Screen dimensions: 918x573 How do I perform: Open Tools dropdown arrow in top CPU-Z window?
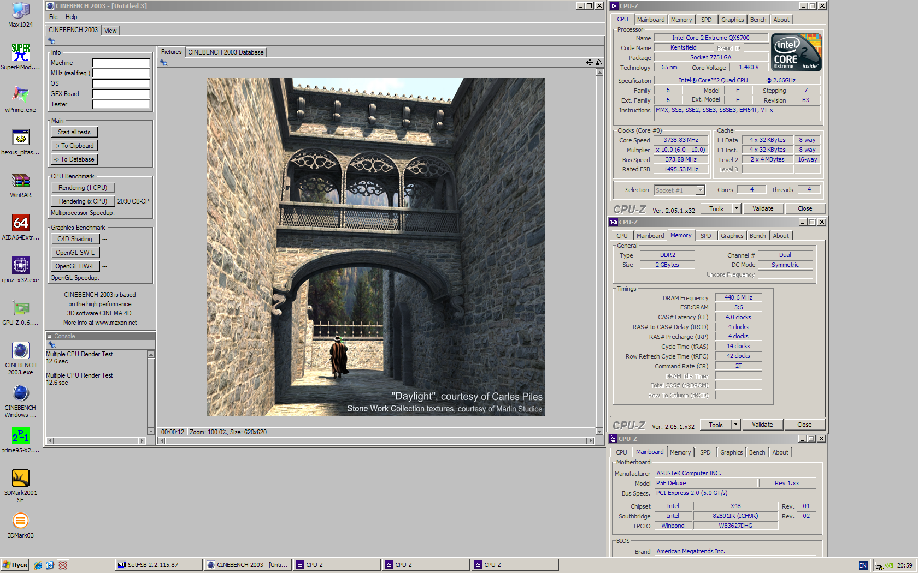[x=736, y=208]
